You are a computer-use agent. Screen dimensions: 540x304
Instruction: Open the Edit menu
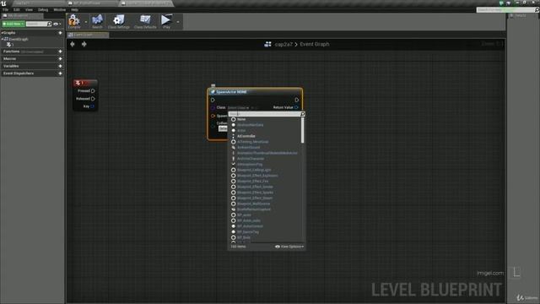(x=17, y=9)
